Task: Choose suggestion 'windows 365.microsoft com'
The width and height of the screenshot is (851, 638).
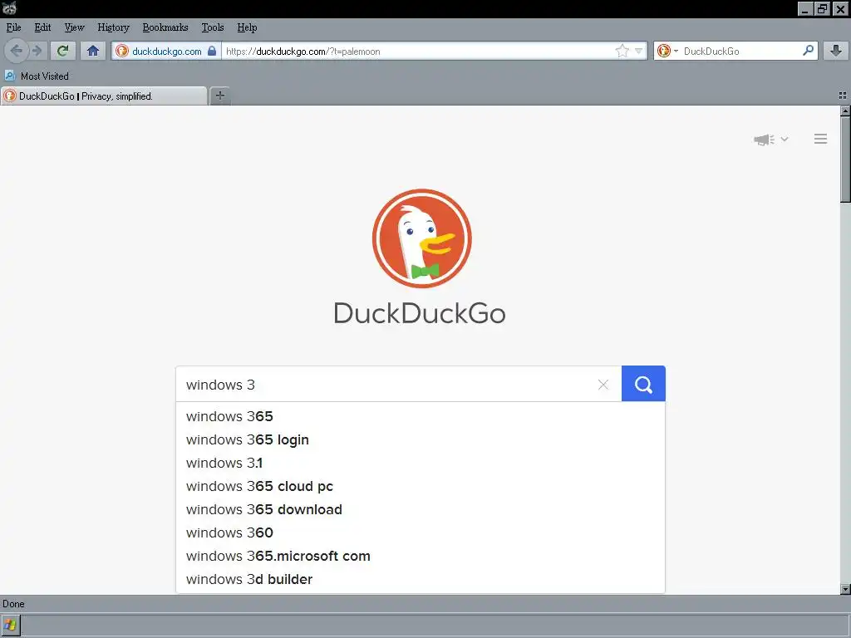Action: (x=420, y=556)
